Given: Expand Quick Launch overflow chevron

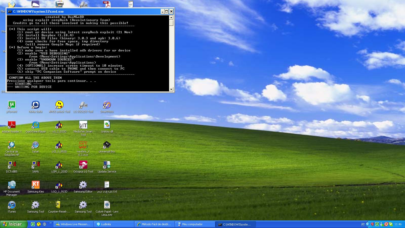Looking at the screenshot, I should [x=50, y=223].
